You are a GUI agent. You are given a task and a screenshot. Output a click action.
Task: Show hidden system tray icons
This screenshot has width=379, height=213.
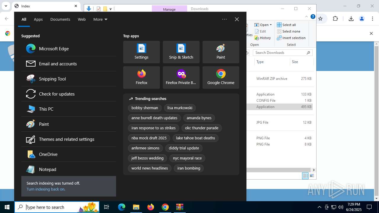point(319,207)
